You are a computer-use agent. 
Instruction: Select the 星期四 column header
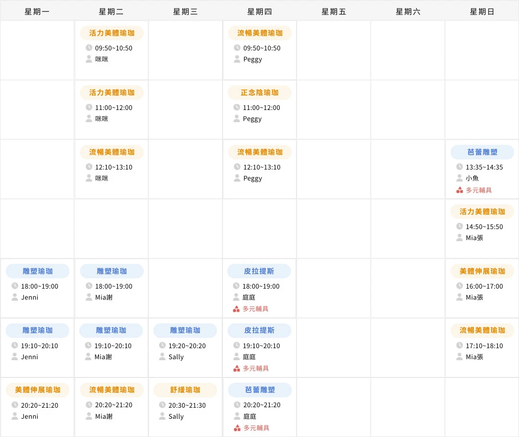point(259,11)
